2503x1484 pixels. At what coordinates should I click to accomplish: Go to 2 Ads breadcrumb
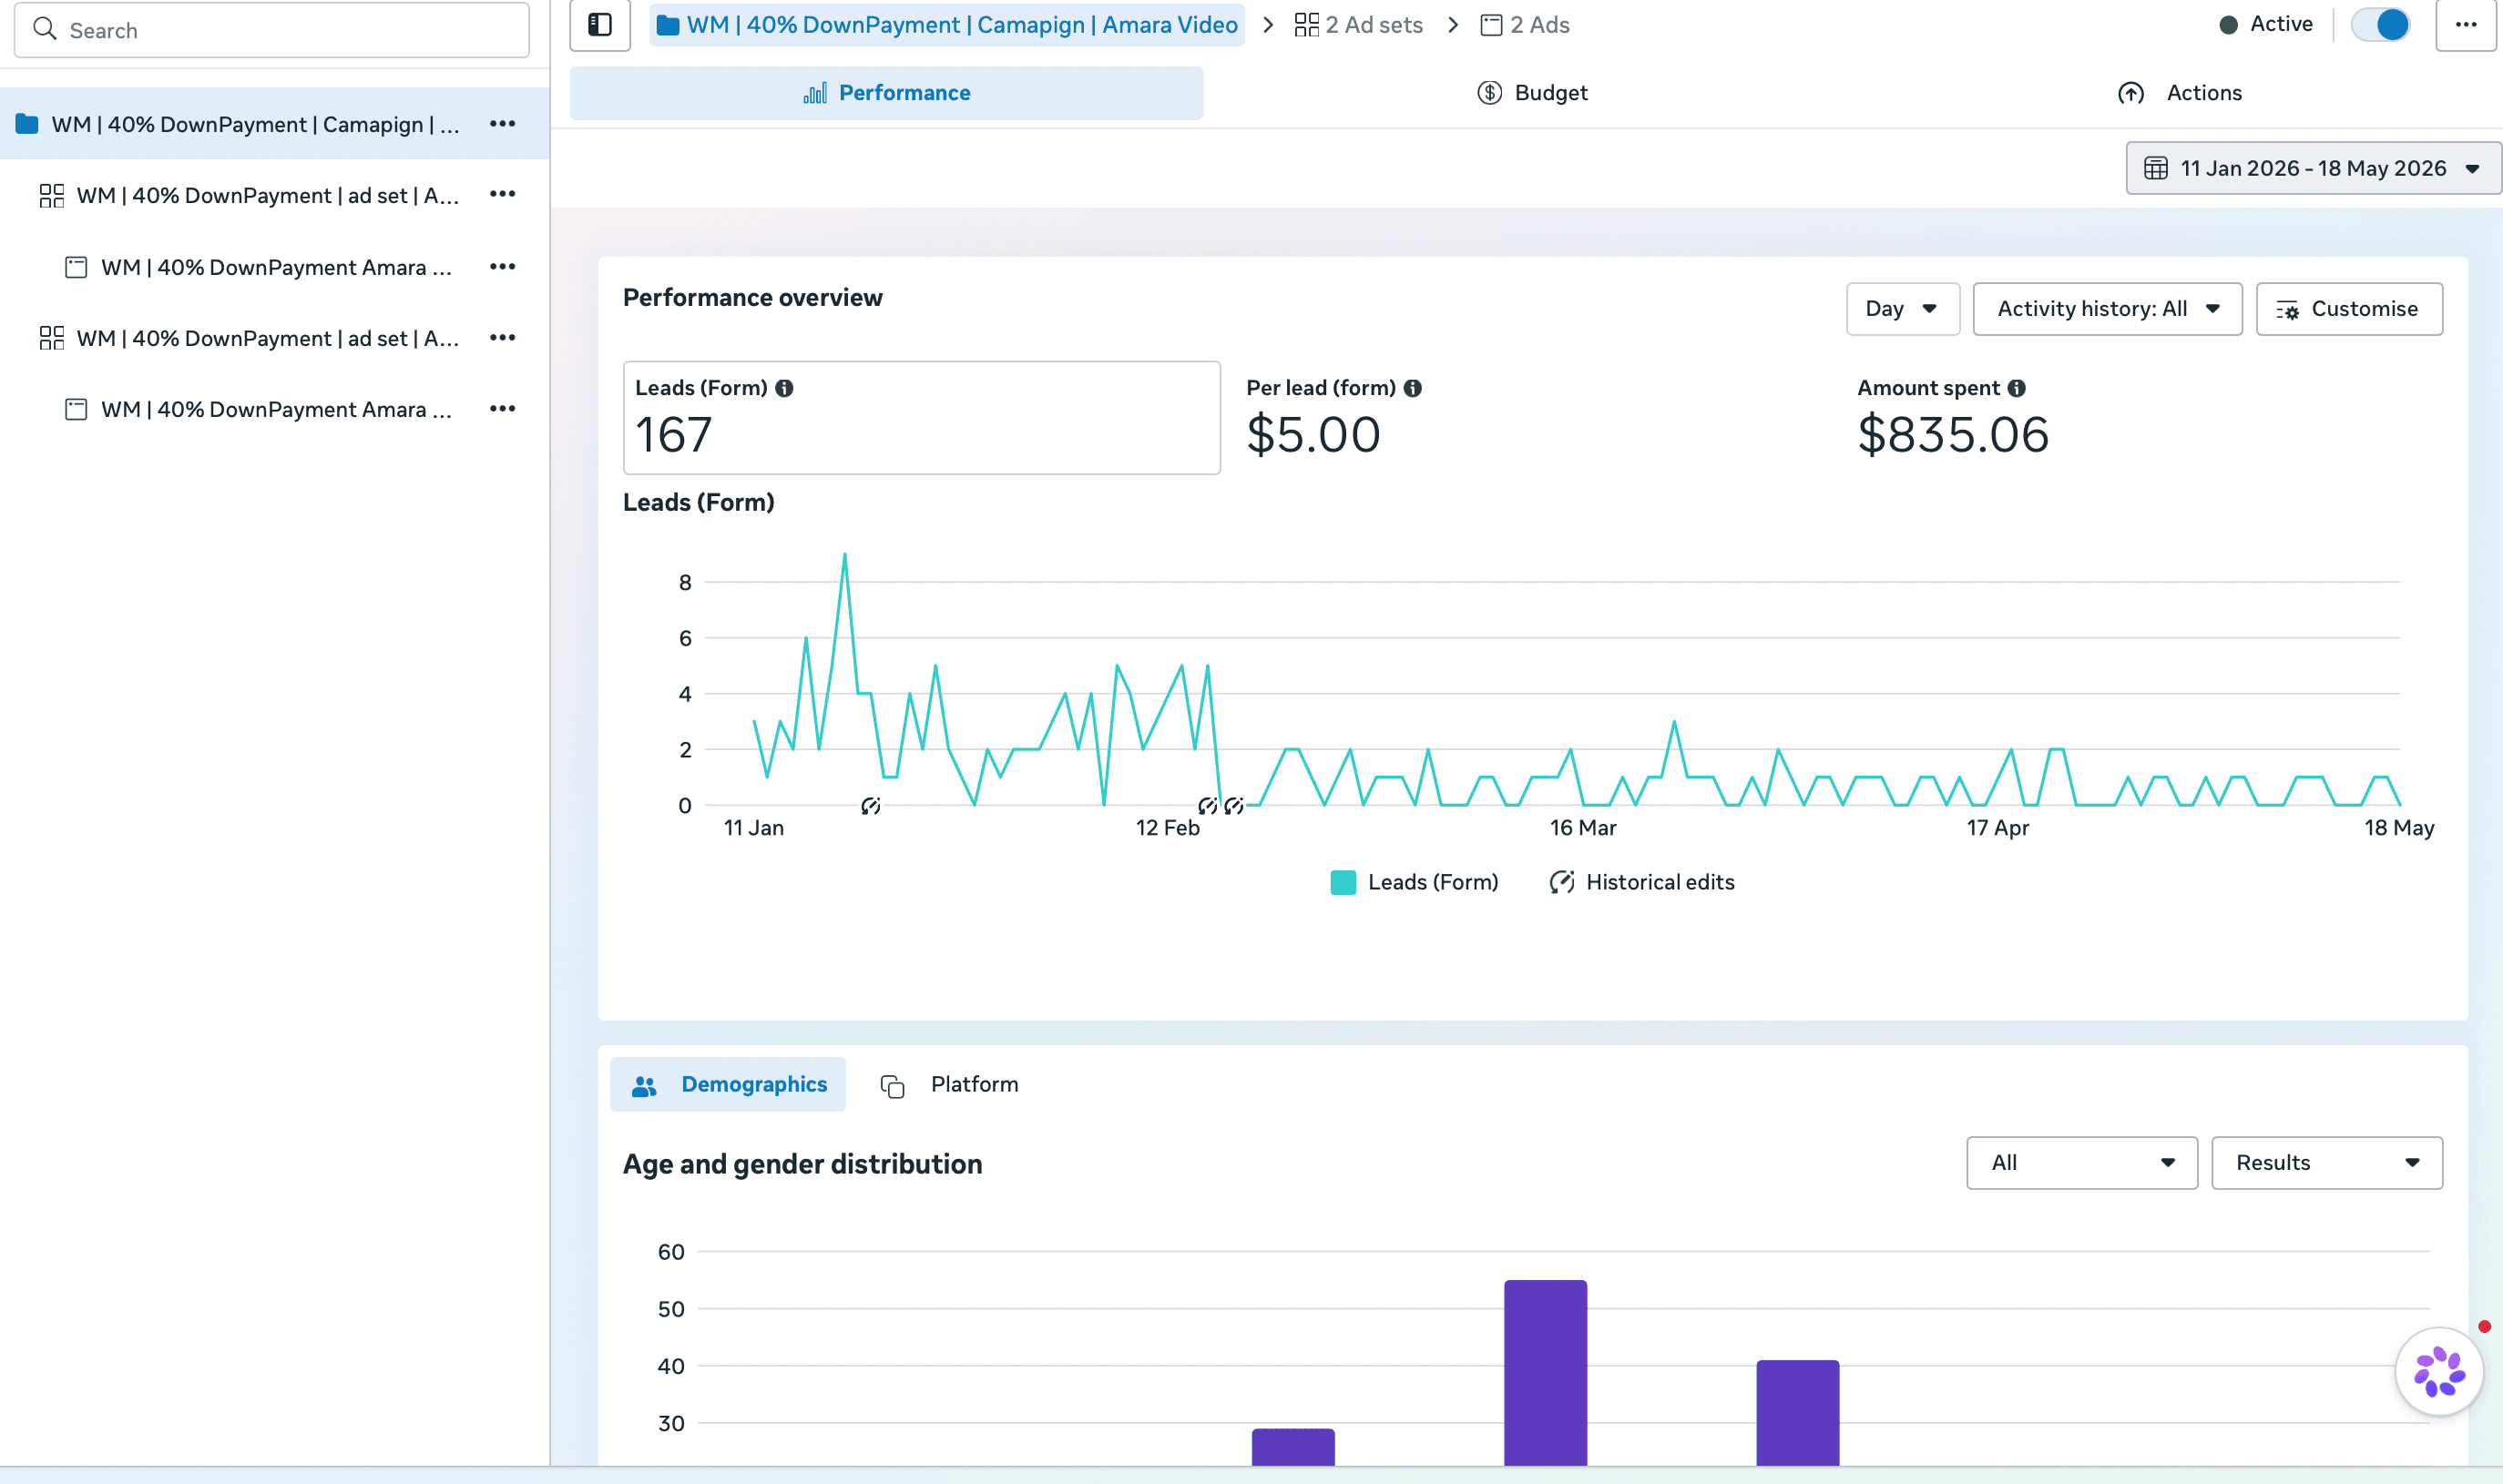tap(1525, 25)
